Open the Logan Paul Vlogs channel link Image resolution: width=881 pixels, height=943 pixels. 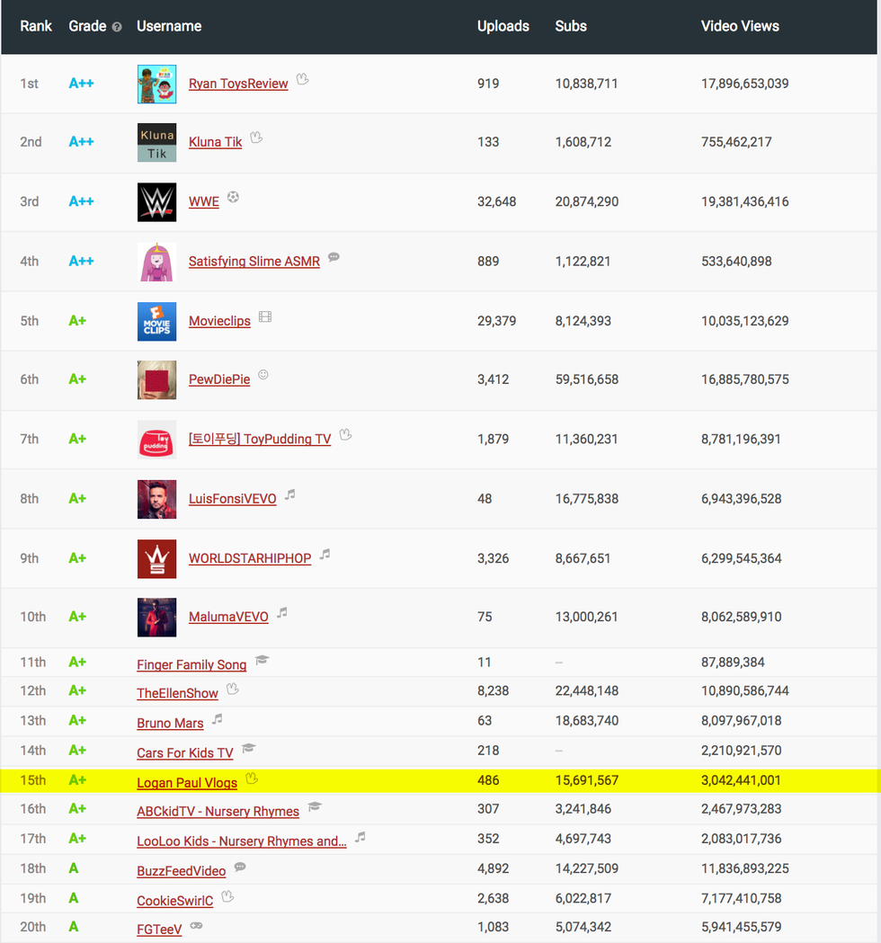coord(187,783)
